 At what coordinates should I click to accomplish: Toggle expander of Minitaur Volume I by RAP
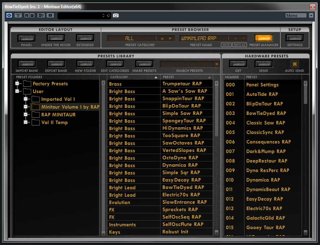[x=25, y=107]
